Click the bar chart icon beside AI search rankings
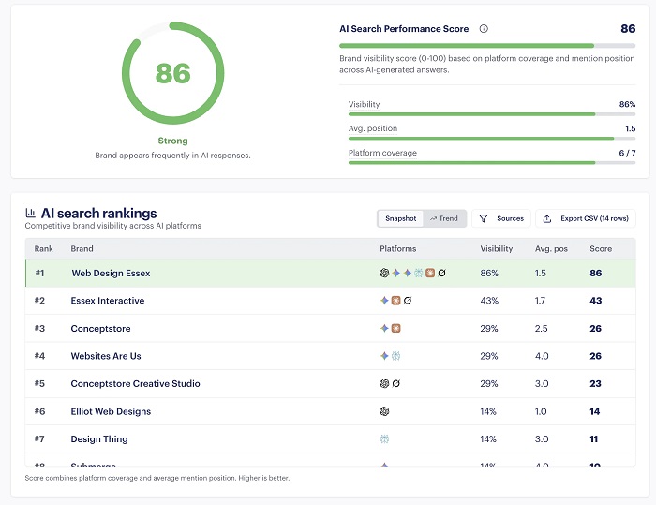 pyautogui.click(x=30, y=213)
